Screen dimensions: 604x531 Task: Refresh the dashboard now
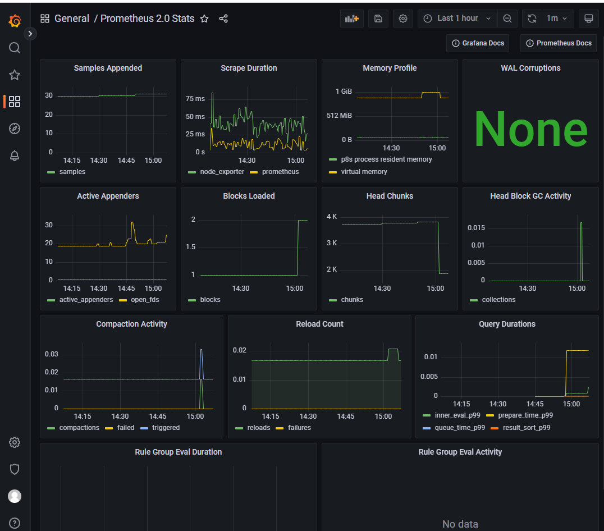click(532, 19)
